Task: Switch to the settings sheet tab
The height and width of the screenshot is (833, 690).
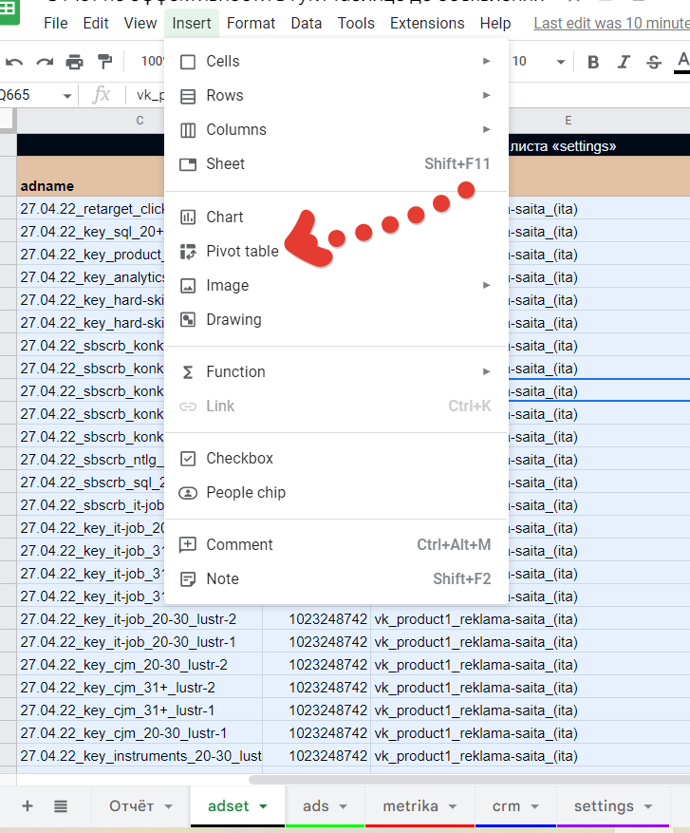Action: (604, 805)
